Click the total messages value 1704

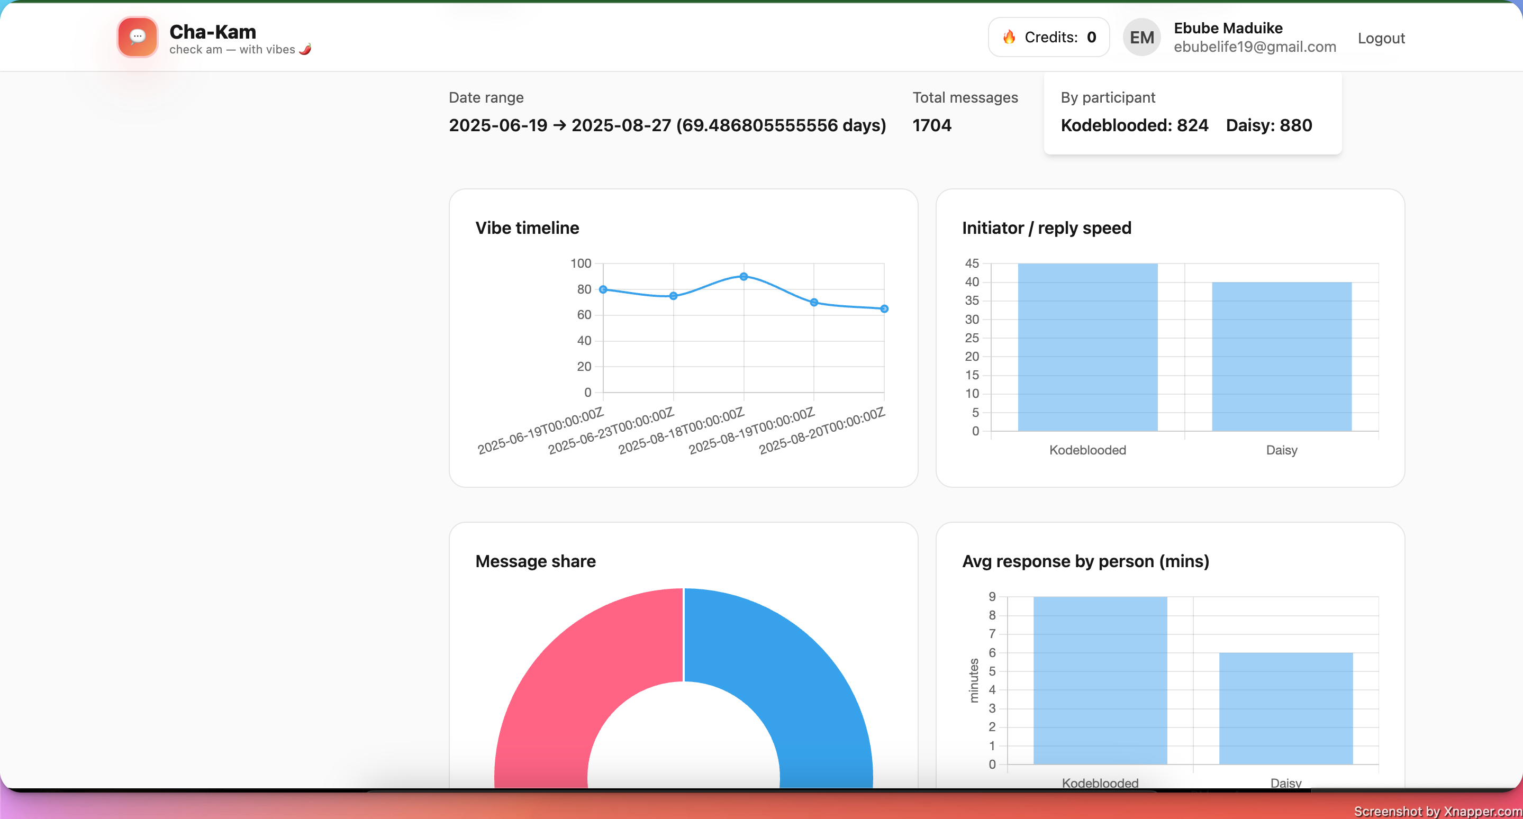932,125
